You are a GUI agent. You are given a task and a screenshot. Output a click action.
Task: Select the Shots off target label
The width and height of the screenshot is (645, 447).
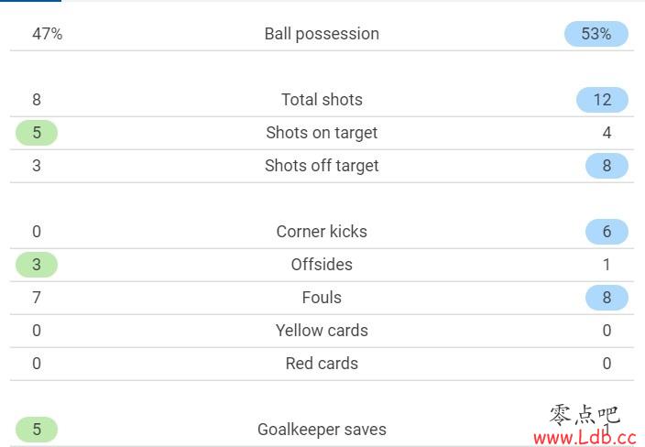coord(322,166)
